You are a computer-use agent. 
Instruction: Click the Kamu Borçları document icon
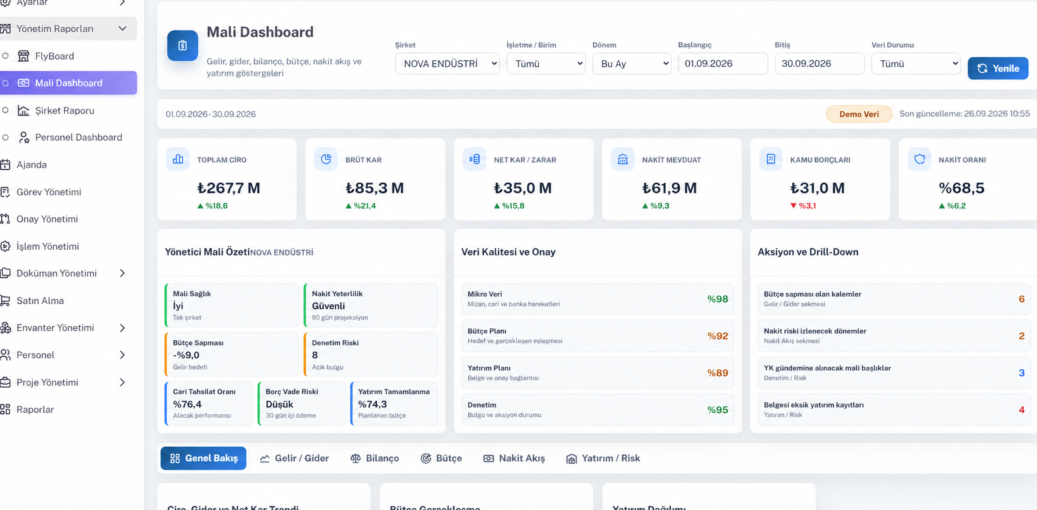click(x=771, y=159)
